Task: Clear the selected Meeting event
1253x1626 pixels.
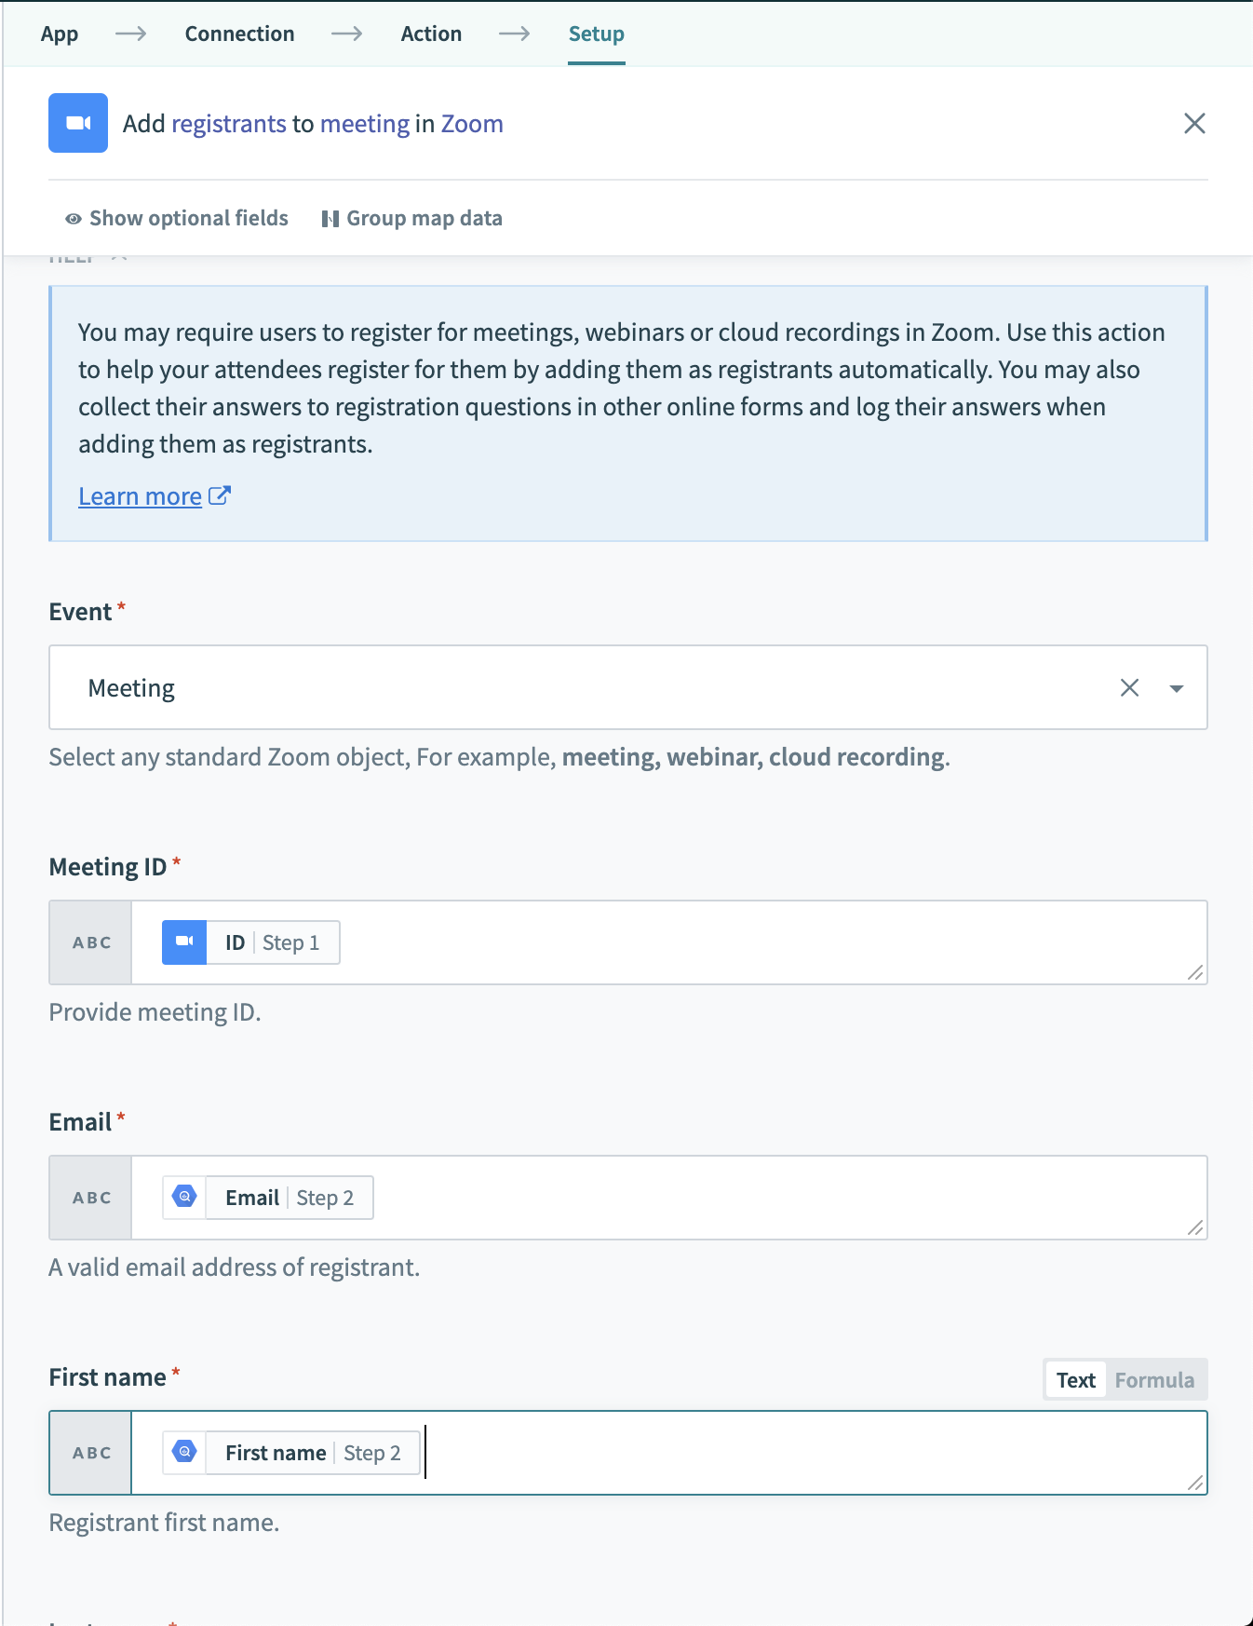Action: [x=1129, y=687]
